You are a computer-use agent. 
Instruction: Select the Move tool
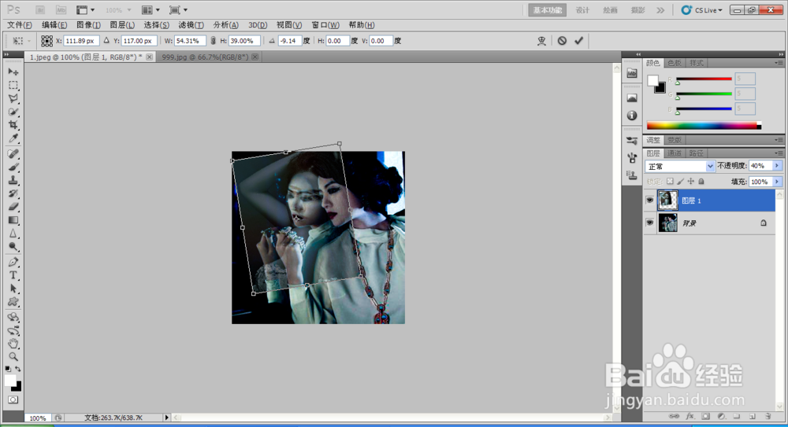click(13, 72)
